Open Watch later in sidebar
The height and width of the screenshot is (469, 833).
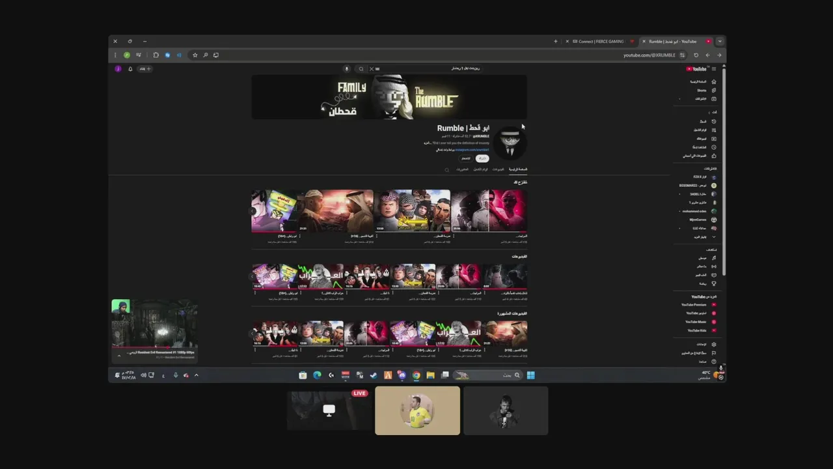click(x=703, y=147)
